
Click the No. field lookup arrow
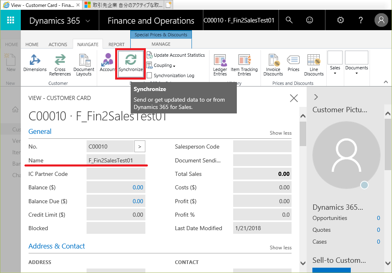tap(140, 146)
